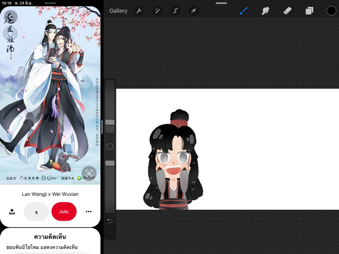Tap the comment prompt text ชอบพินนี้ใช่ไหม
The height and width of the screenshot is (254, 339).
[42, 247]
